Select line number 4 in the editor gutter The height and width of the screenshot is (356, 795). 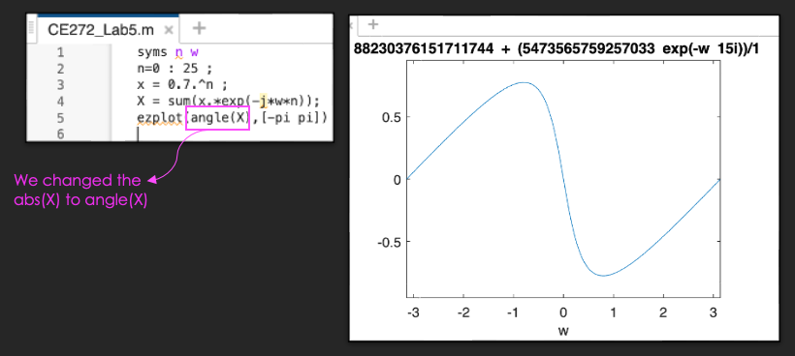(x=61, y=102)
